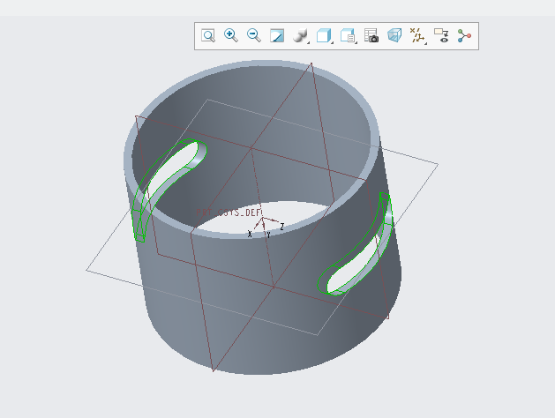Toggle the Annotation Display eye icon
The width and height of the screenshot is (555, 418).
coord(441,36)
